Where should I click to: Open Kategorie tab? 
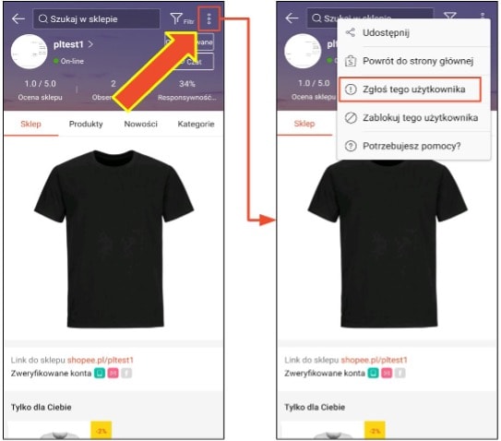196,124
